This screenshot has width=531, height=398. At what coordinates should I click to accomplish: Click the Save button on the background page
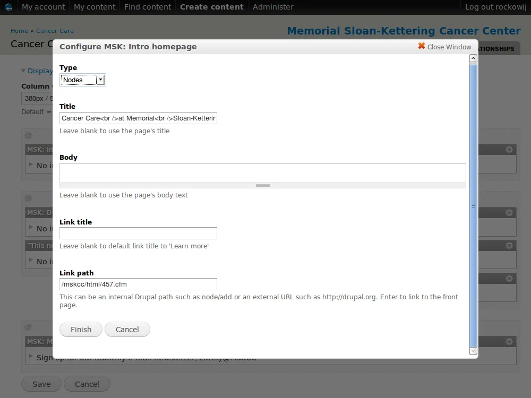(41, 384)
